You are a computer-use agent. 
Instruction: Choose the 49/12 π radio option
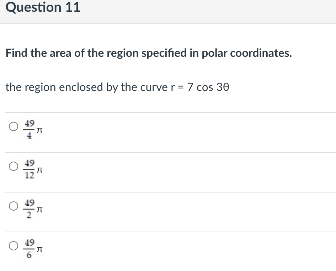[14, 166]
